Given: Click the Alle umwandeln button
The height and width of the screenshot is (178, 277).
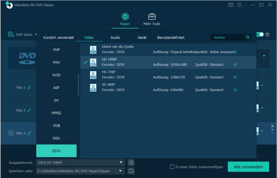Looking at the screenshot, I should (248, 167).
